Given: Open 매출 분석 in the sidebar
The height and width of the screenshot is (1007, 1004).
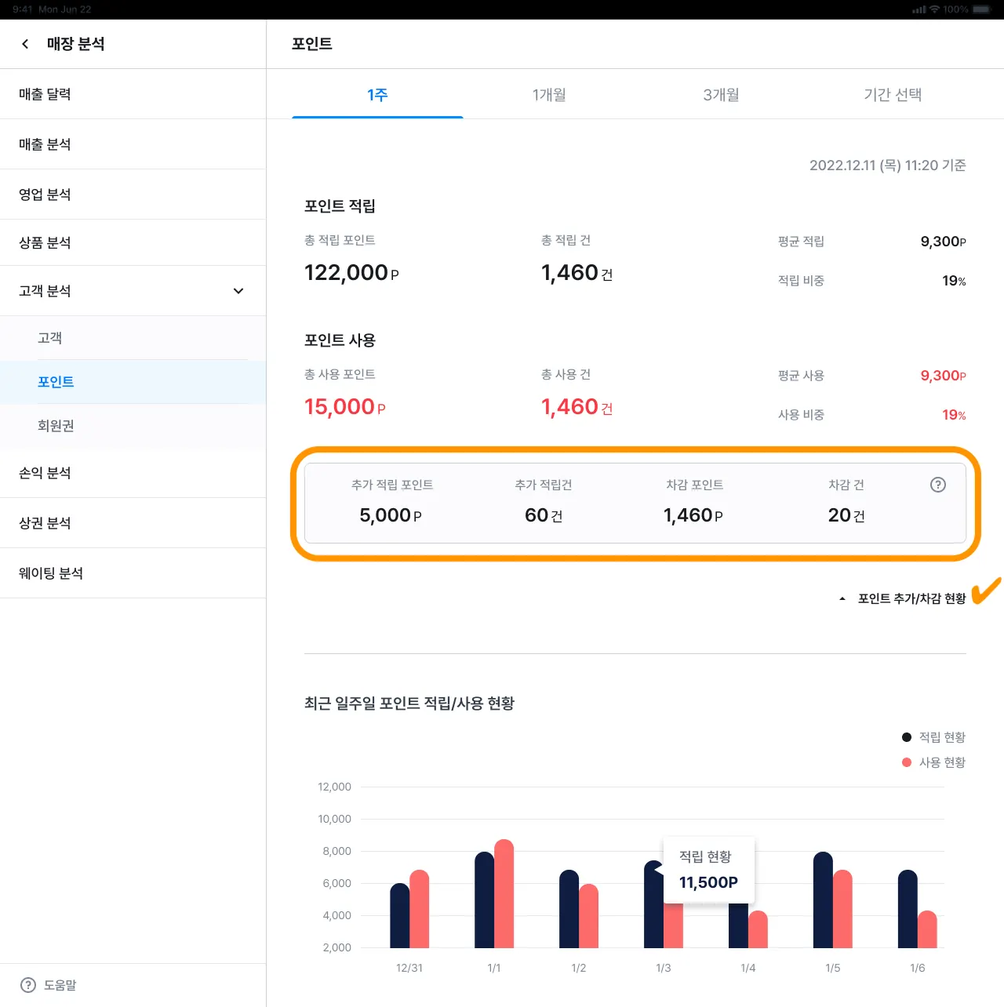Looking at the screenshot, I should click(x=133, y=144).
